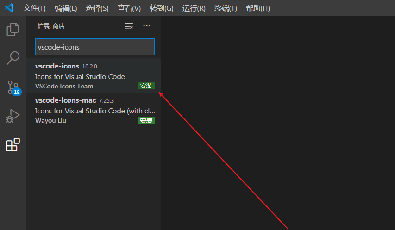395x230 pixels.
Task: Select the vscode-icons extension title
Action: (57, 66)
